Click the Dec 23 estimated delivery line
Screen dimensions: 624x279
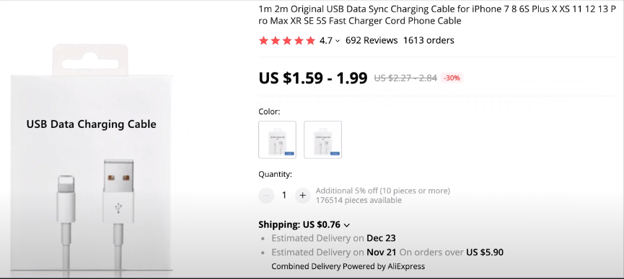click(333, 239)
